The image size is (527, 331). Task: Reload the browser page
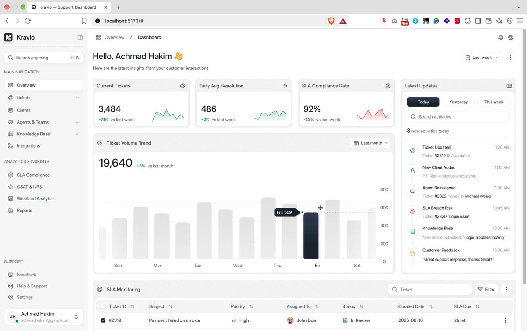(x=28, y=21)
